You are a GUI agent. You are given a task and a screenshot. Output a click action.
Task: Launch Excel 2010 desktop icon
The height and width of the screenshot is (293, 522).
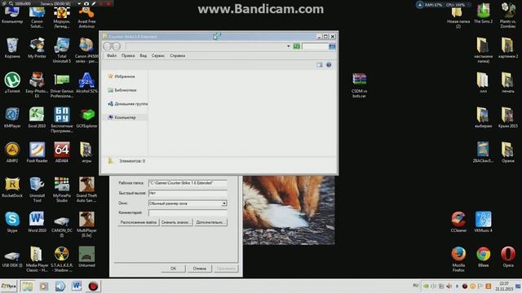(37, 117)
